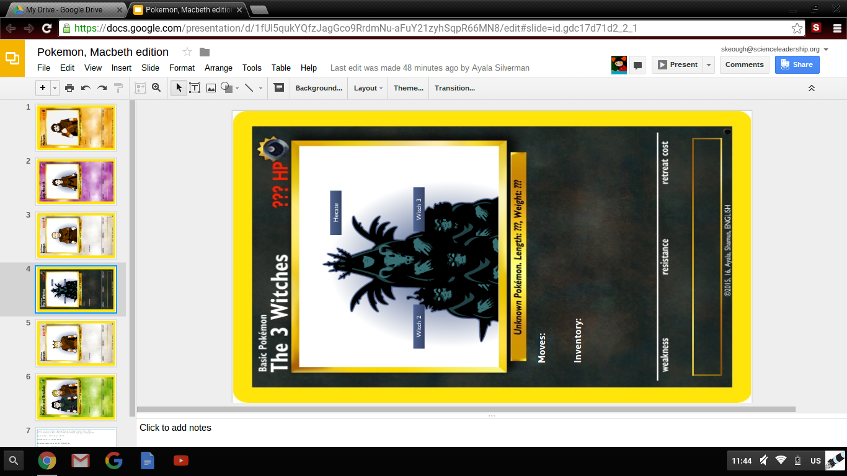
Task: Expand the line tool dropdown arrow
Action: point(260,89)
